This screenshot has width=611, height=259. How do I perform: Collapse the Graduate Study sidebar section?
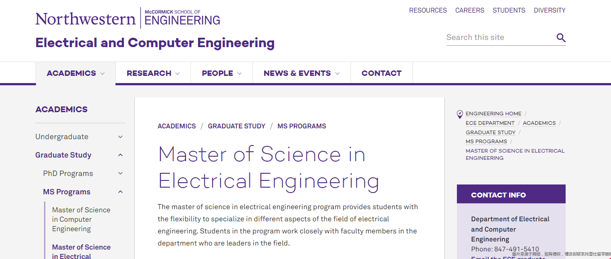pos(120,155)
